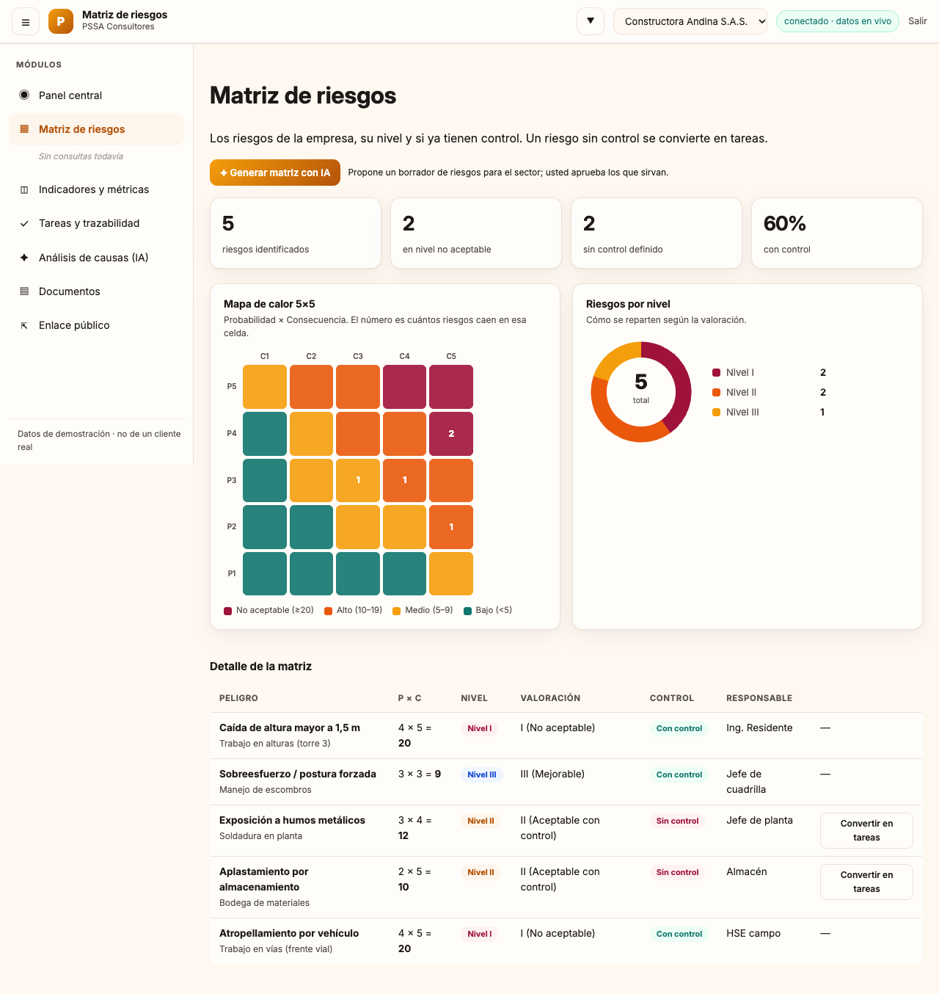Click Exposición a humos metálicos row title
939x994 pixels.
(292, 820)
